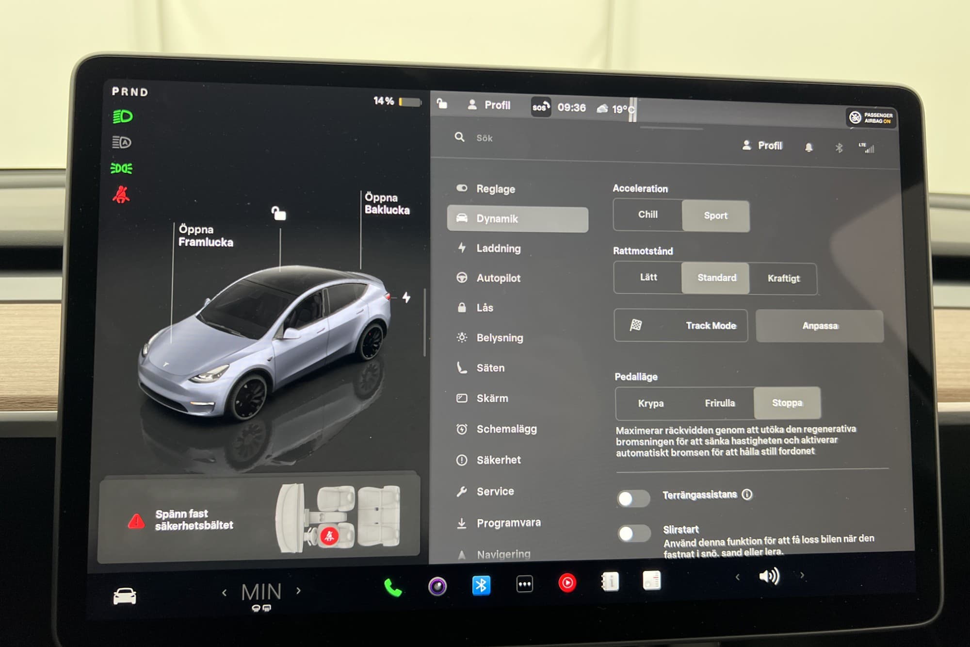Tap the green parking lights indicator

[122, 168]
